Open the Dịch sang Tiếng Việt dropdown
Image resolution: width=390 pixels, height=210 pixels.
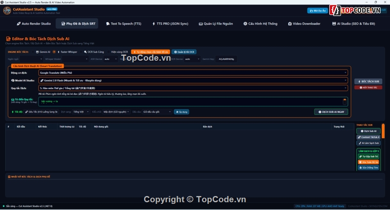click(x=81, y=112)
